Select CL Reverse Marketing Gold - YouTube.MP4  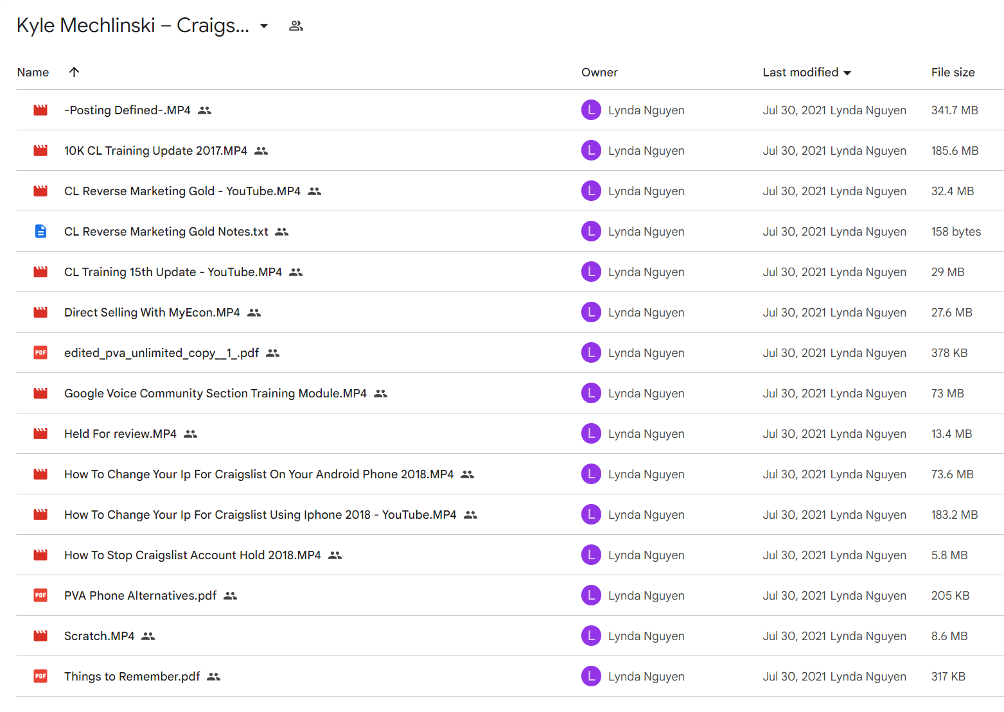pos(182,191)
